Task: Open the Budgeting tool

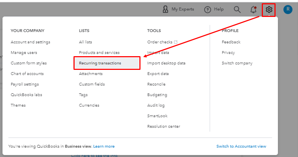Action: pos(157,95)
